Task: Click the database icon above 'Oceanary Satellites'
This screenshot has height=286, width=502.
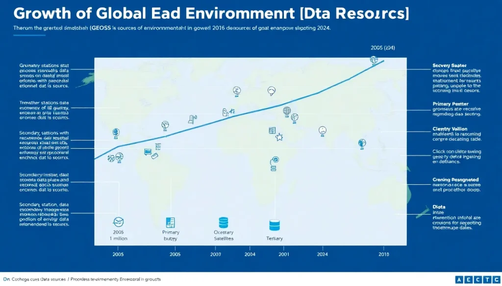Action: click(224, 222)
